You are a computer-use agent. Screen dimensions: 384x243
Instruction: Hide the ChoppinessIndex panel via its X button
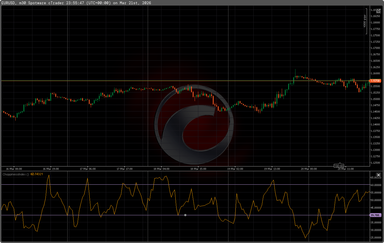point(378,175)
